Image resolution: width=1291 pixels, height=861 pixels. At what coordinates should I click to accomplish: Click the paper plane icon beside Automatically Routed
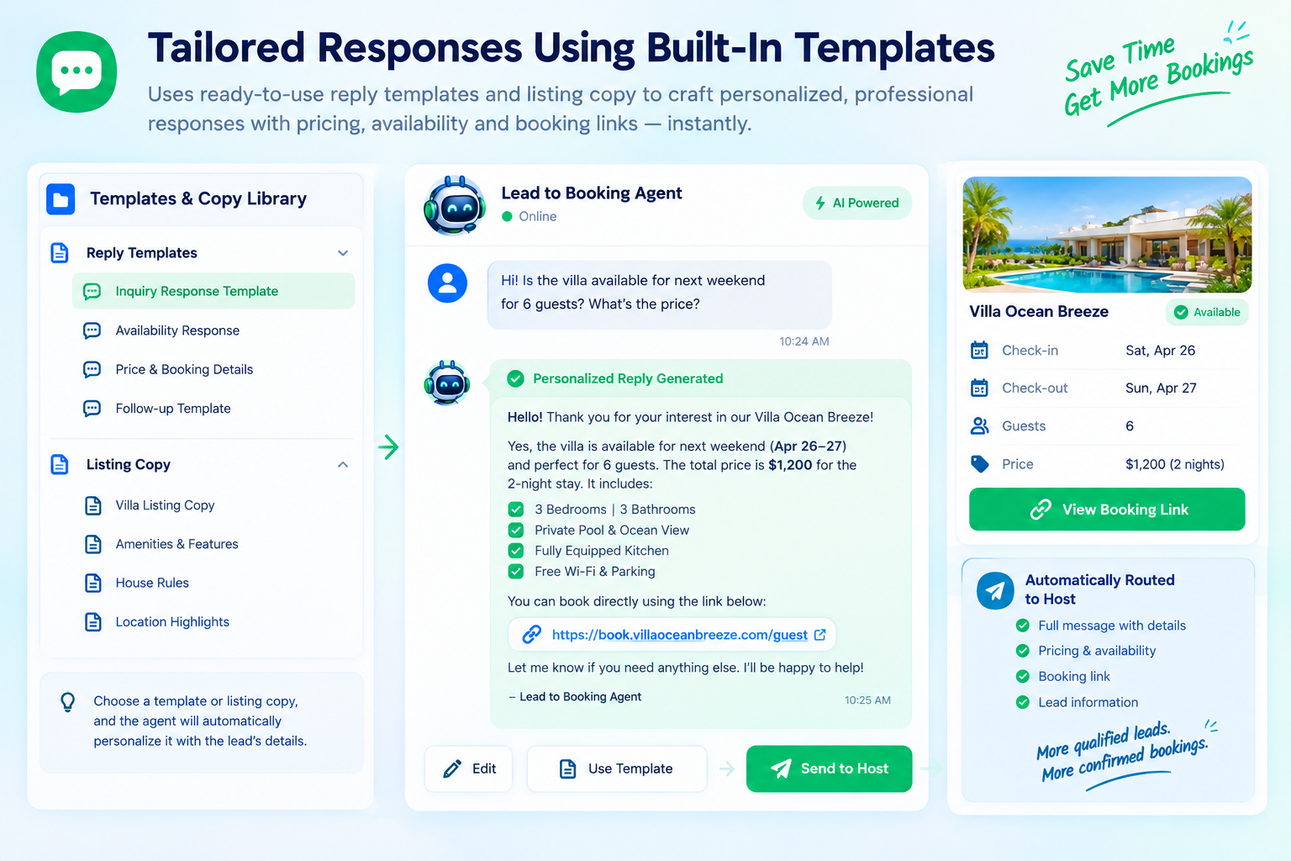pos(996,591)
